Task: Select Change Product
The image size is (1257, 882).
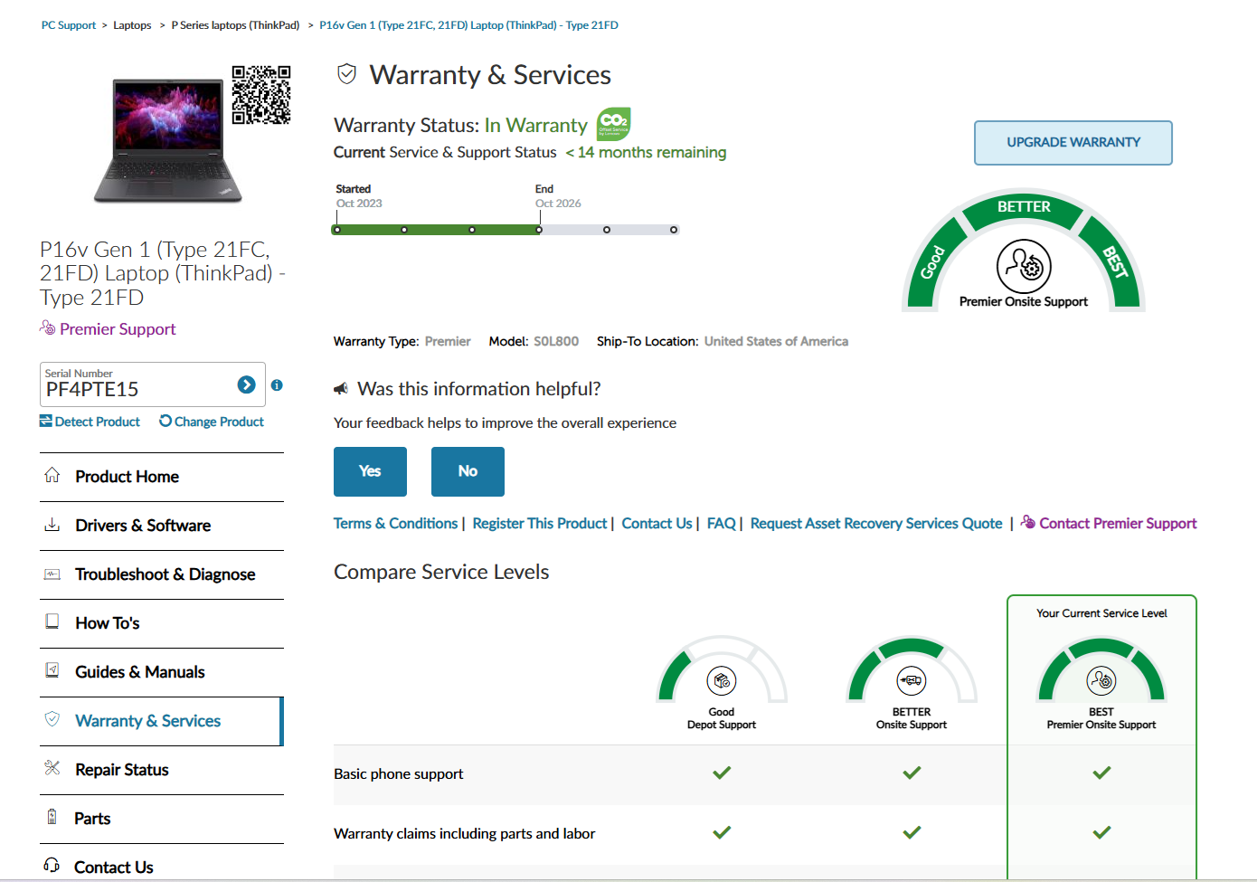Action: pyautogui.click(x=212, y=422)
